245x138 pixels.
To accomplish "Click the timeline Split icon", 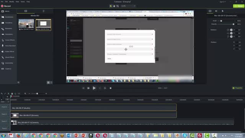I will click(19, 94).
